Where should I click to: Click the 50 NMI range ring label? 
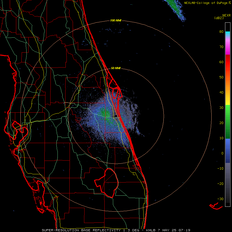click(x=116, y=68)
